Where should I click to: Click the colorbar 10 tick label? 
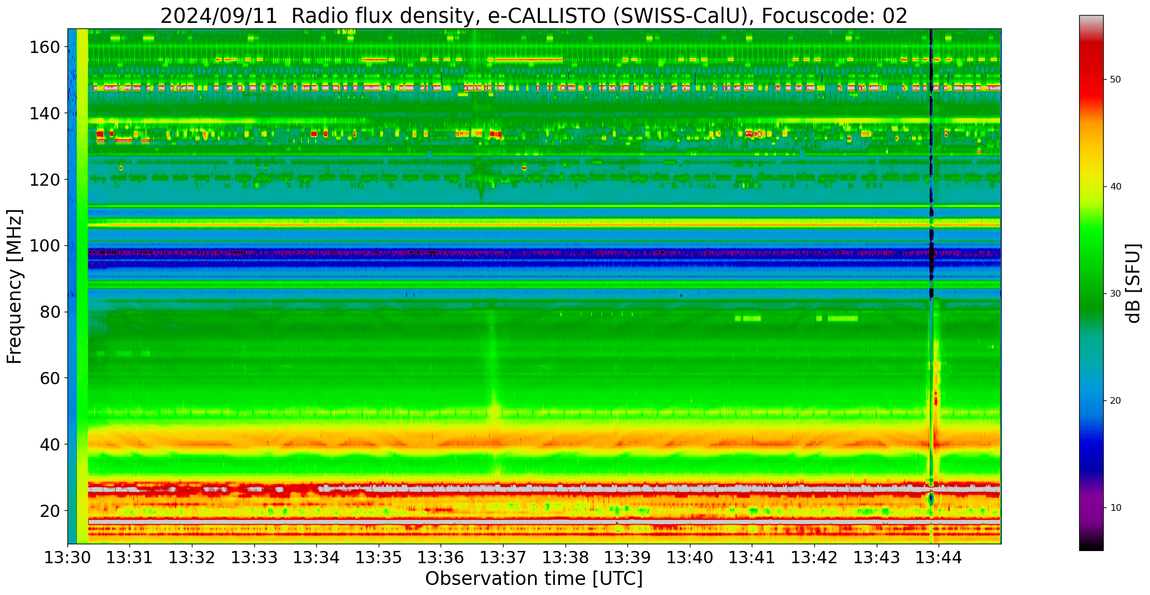pos(1115,508)
